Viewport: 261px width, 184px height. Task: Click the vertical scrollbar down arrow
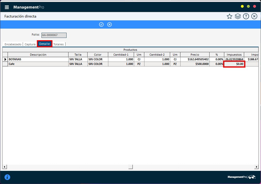[257, 167]
